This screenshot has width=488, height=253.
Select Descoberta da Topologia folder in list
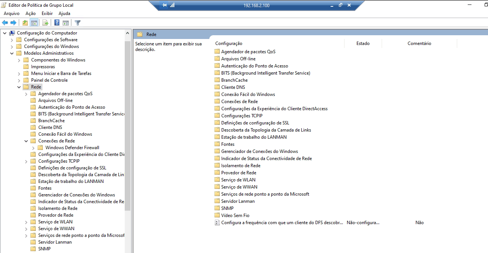[x=263, y=130]
